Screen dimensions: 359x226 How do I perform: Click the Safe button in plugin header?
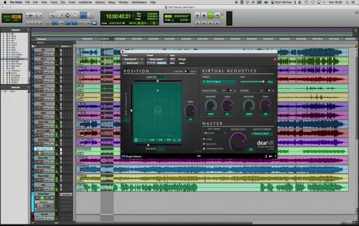pyautogui.click(x=172, y=63)
